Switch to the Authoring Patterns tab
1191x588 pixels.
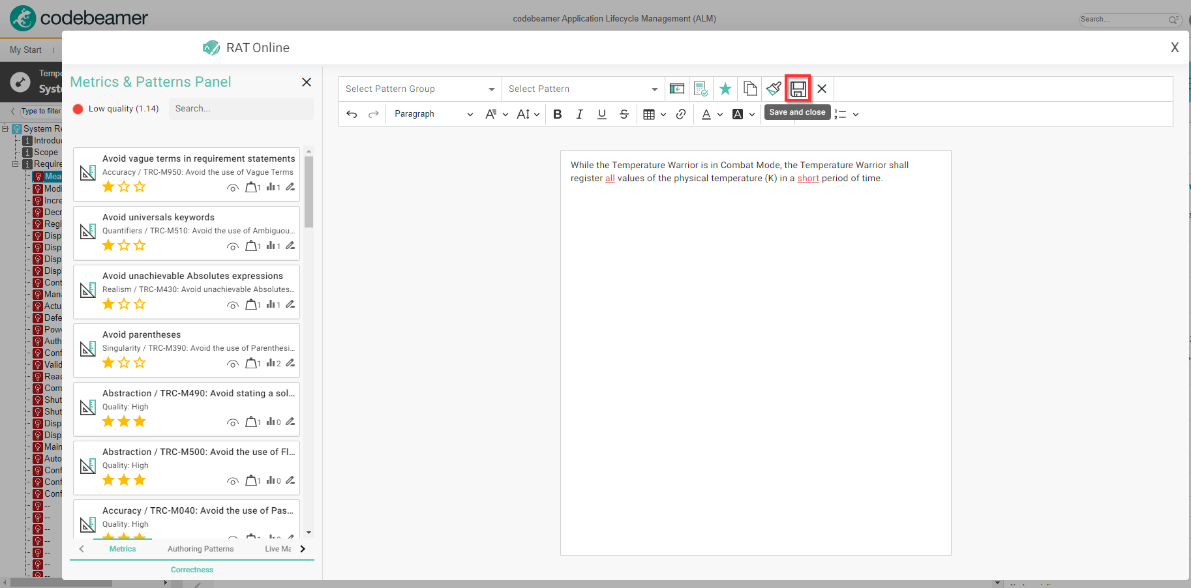coord(200,549)
